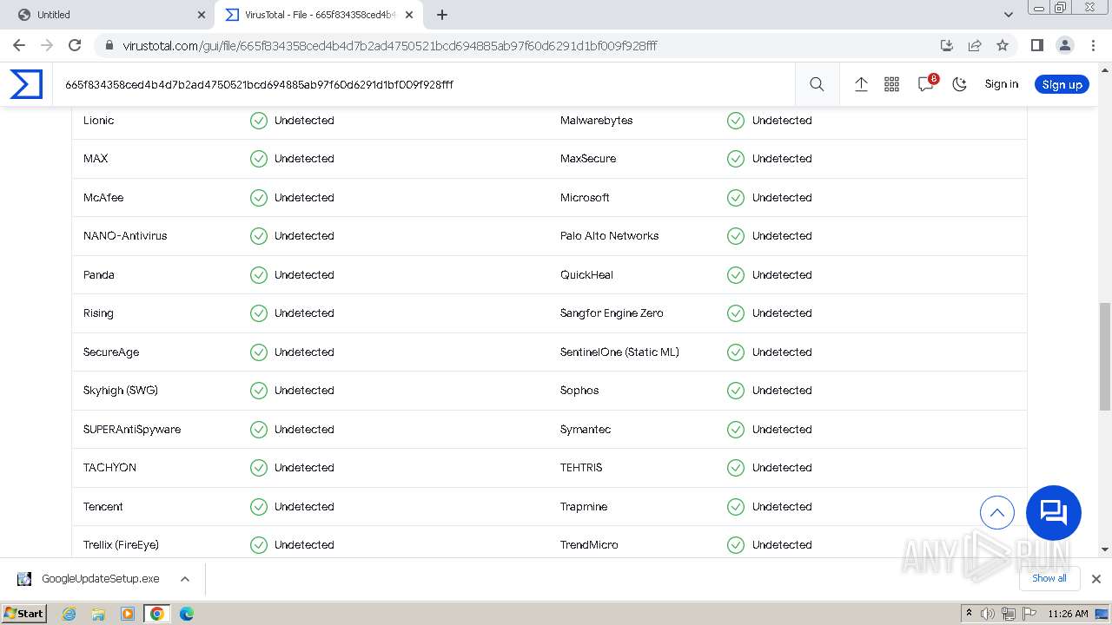The image size is (1112, 625).
Task: Click the Microsoft vendor name
Action: pyautogui.click(x=585, y=198)
